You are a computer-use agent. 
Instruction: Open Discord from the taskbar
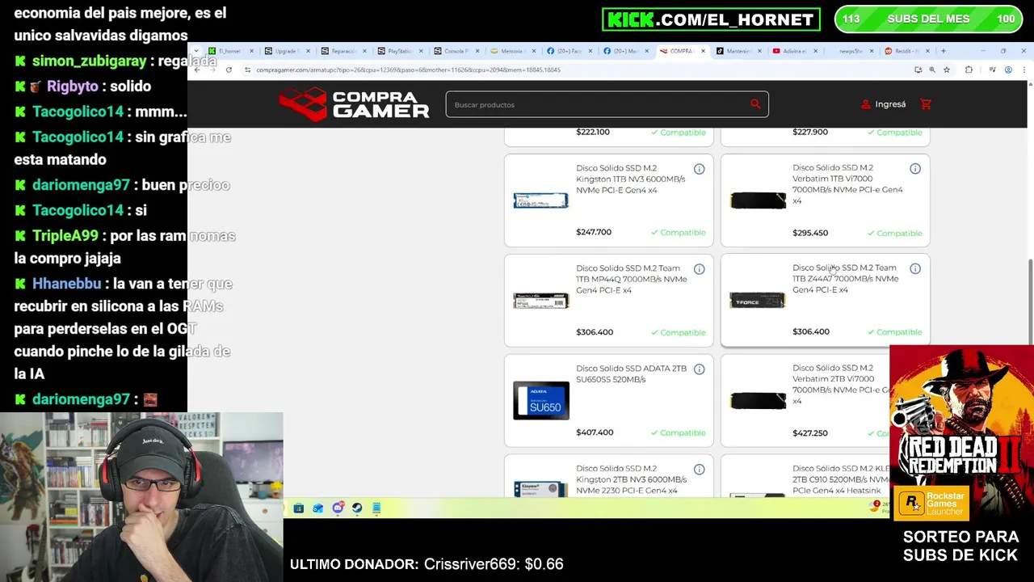[338, 508]
